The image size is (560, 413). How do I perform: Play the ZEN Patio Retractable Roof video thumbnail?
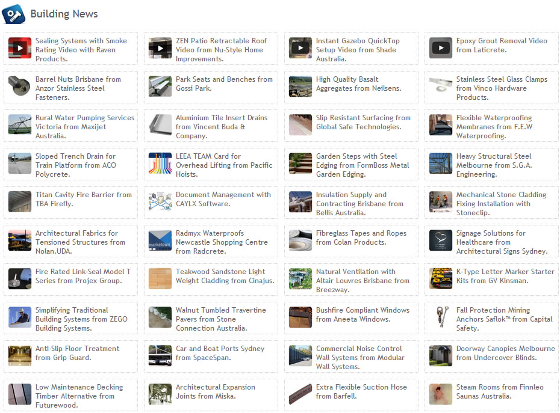pos(160,47)
